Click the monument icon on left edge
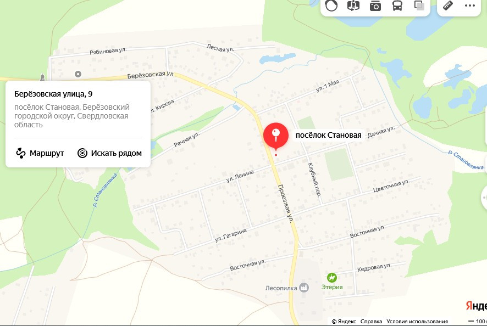The width and height of the screenshot is (487, 326). click(x=42, y=77)
